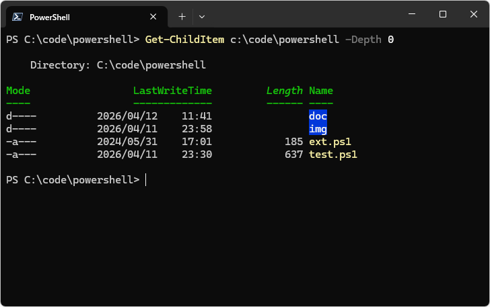Image resolution: width=490 pixels, height=307 pixels.
Task: Click the LastWriteTime column header
Action: click(172, 91)
